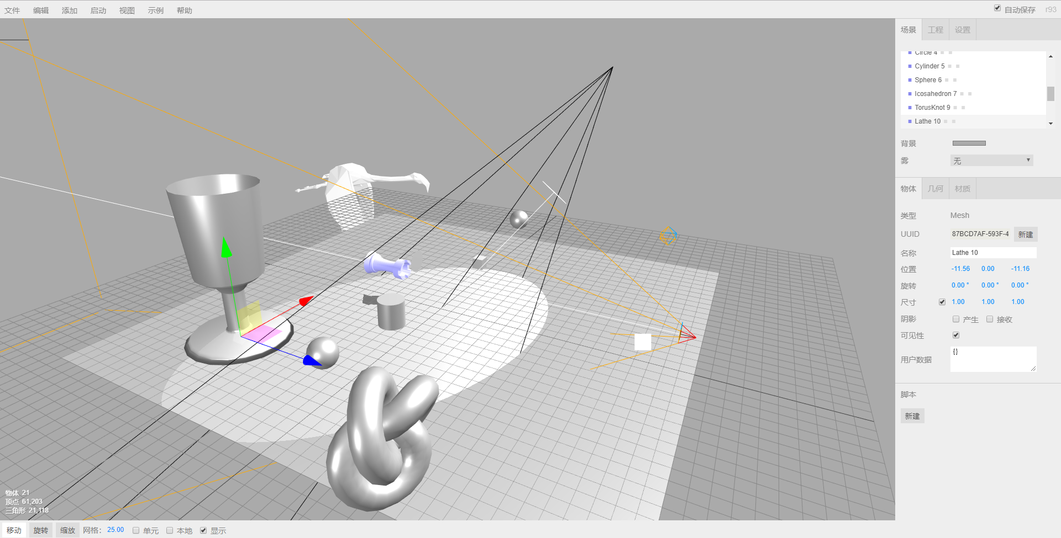Click the 名称 field containing Lathe 10
Screen dimensions: 1061x538
pyautogui.click(x=992, y=253)
